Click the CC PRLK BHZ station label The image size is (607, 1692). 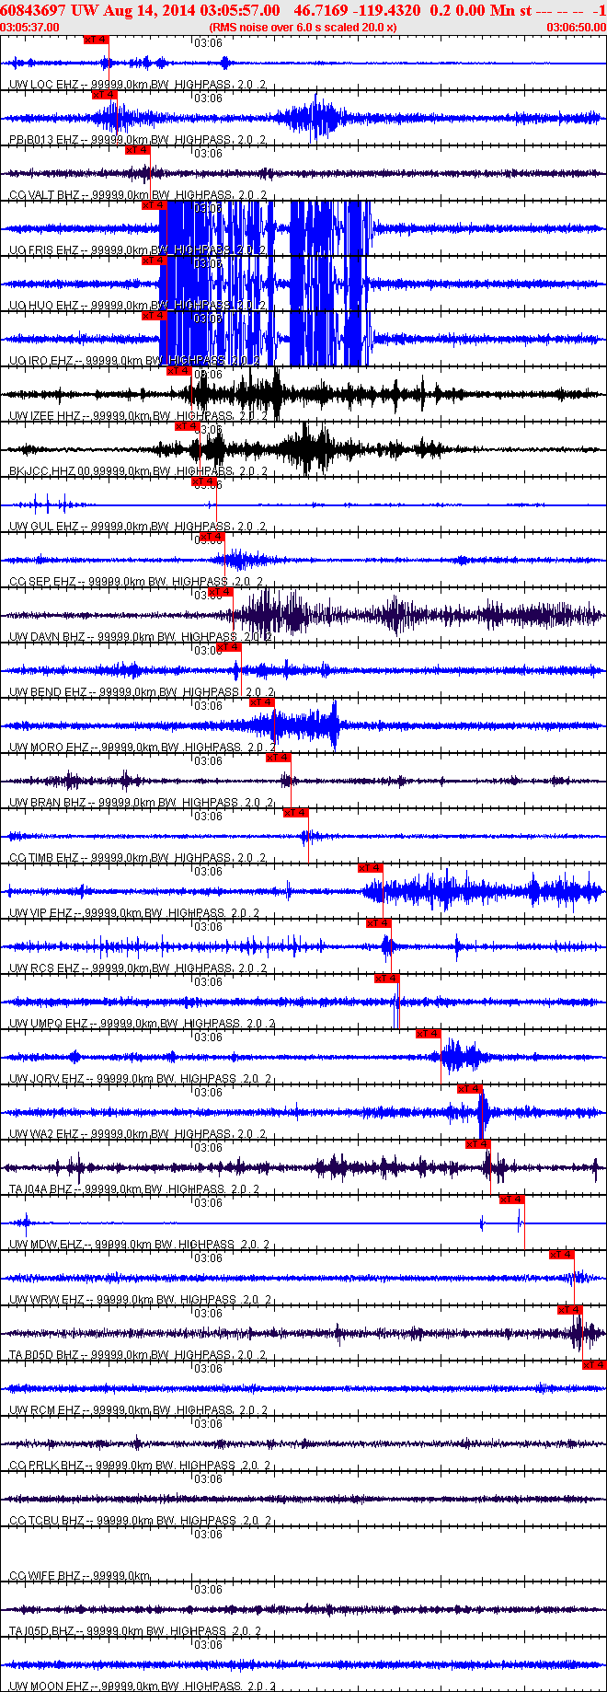[46, 1466]
